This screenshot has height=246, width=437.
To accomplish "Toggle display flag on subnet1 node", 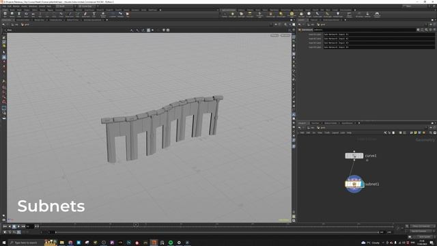I will point(362,184).
